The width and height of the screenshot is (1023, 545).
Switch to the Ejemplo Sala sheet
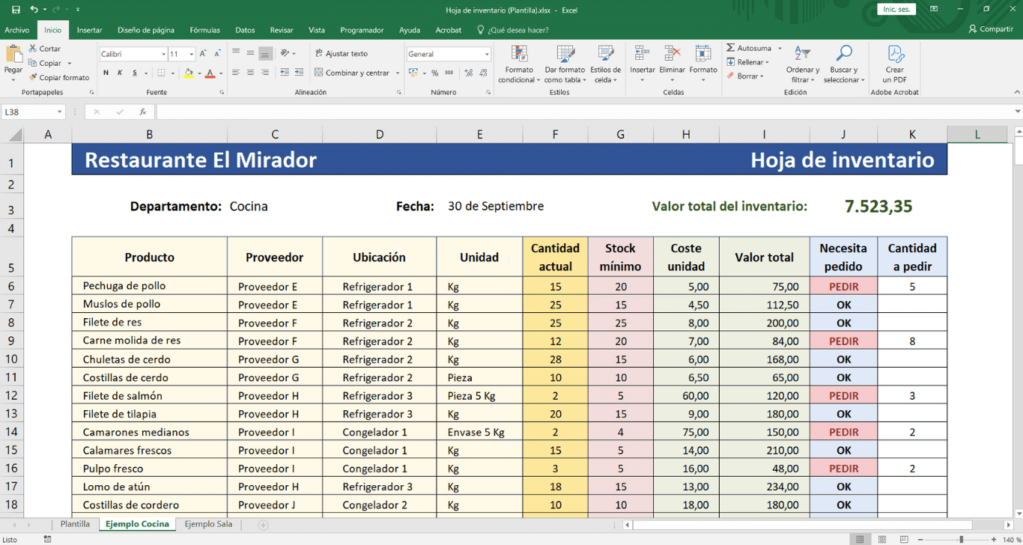[208, 524]
